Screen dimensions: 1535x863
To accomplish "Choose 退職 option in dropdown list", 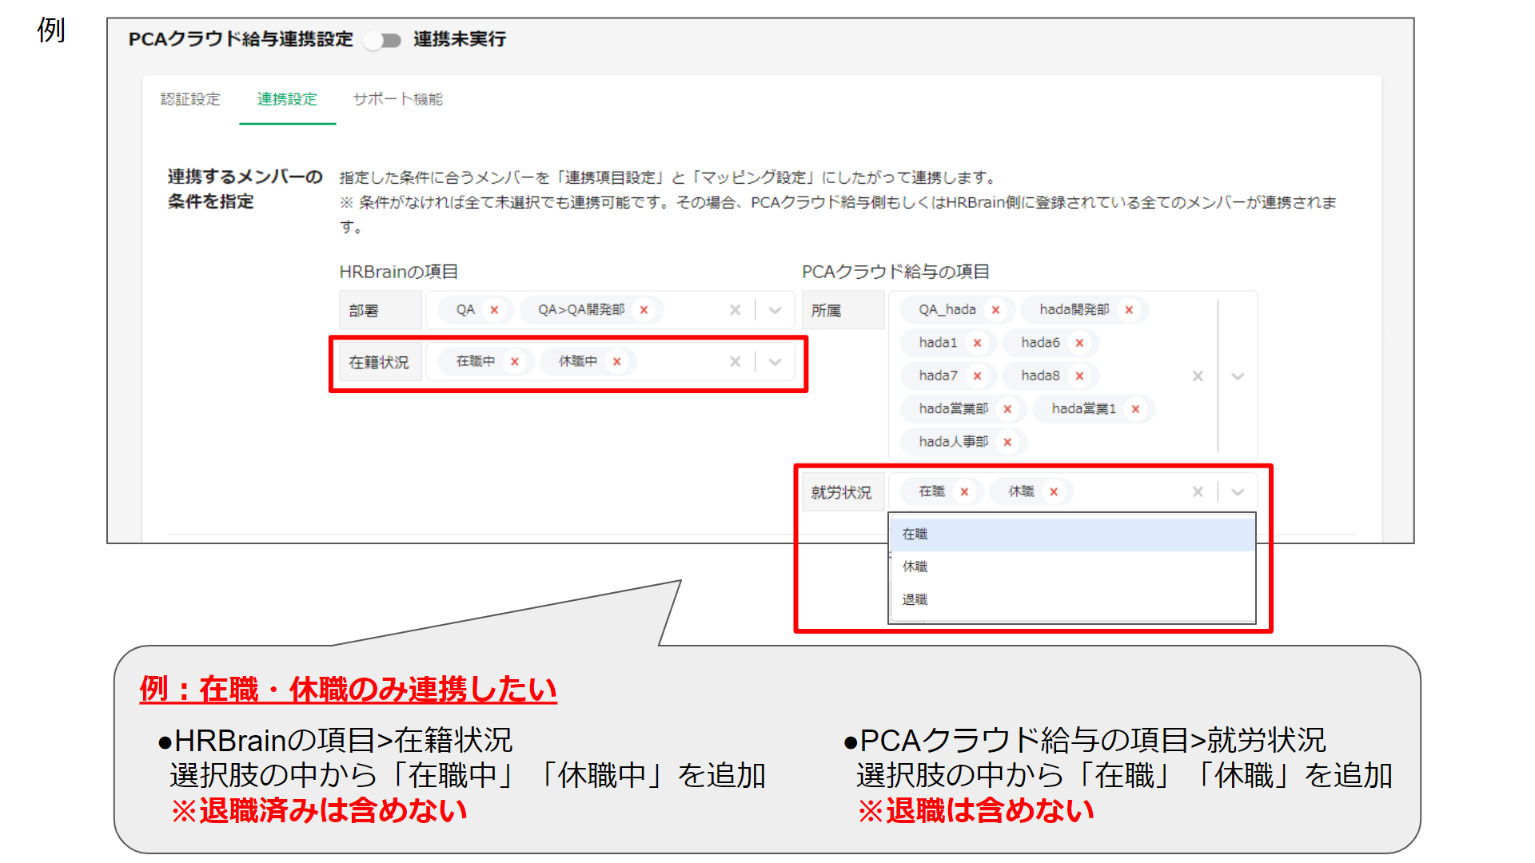I will click(1072, 599).
